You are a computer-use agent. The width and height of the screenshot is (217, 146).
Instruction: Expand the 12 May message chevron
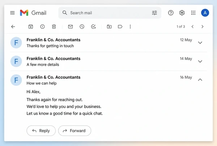click(x=200, y=43)
